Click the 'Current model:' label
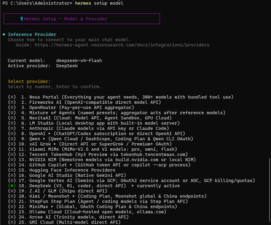 26,61
